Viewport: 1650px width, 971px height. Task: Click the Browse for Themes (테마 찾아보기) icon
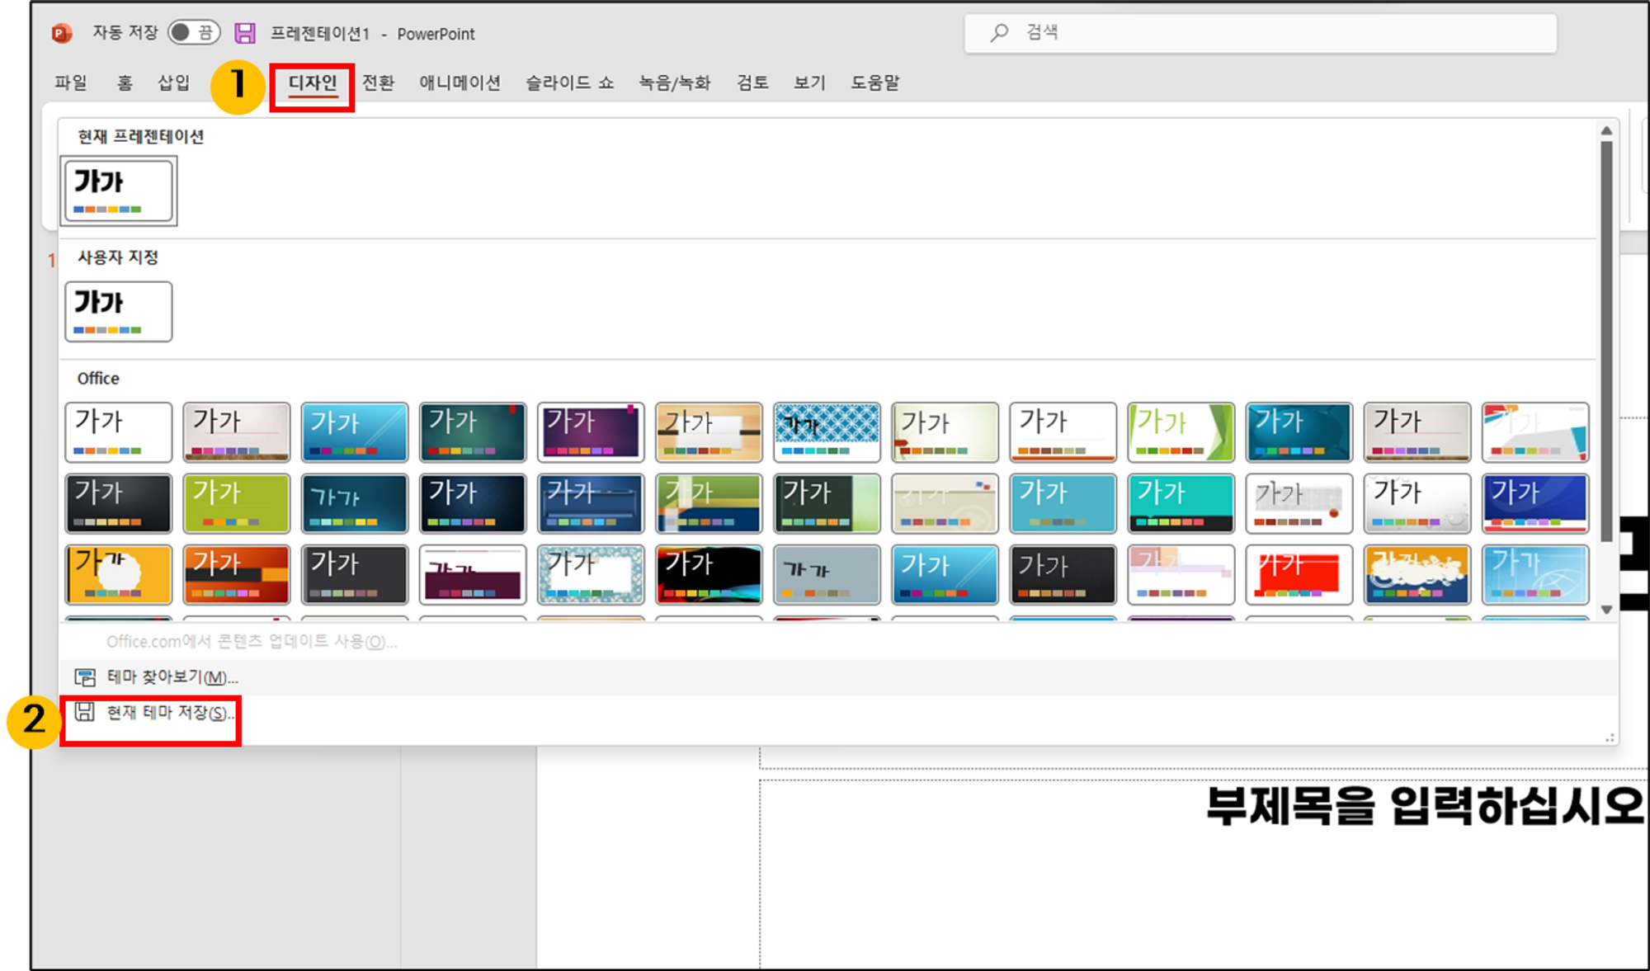coord(85,677)
